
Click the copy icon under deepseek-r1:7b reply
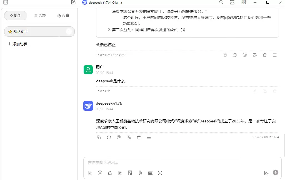coord(99,137)
